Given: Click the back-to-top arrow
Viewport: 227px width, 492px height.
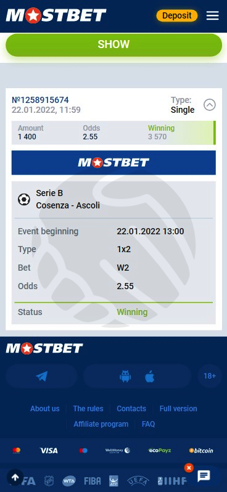Looking at the screenshot, I should click(x=15, y=477).
